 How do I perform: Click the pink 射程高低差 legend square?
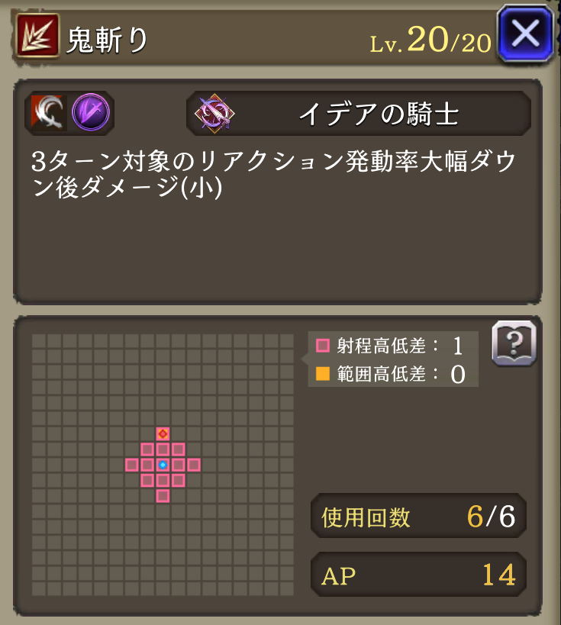coord(323,345)
